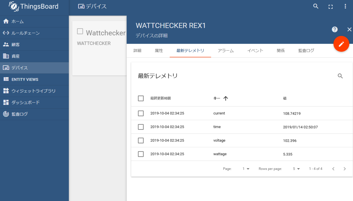Screen dimensions: 353x201
Task: Toggle fullscreen mode icon
Action: click(x=331, y=6)
